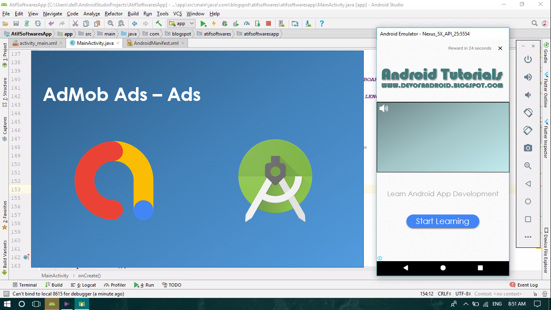Open the Event Log panel

click(x=524, y=285)
